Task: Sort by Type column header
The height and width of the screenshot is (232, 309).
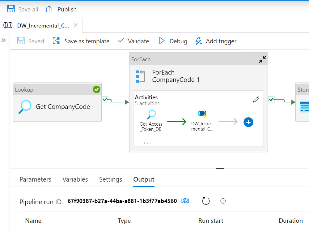Action: coord(124,221)
